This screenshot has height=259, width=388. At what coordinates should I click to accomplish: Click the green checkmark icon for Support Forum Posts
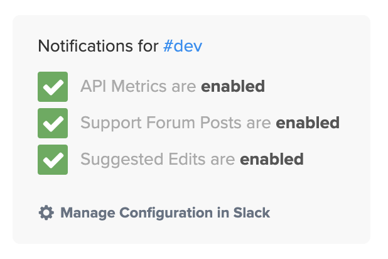(53, 123)
